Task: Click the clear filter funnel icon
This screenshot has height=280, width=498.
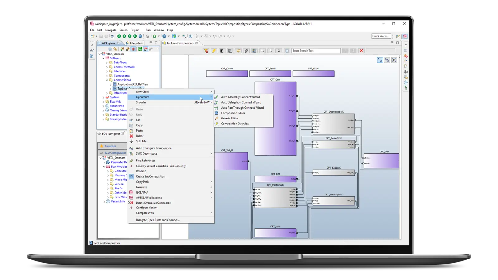Action: pyautogui.click(x=206, y=51)
